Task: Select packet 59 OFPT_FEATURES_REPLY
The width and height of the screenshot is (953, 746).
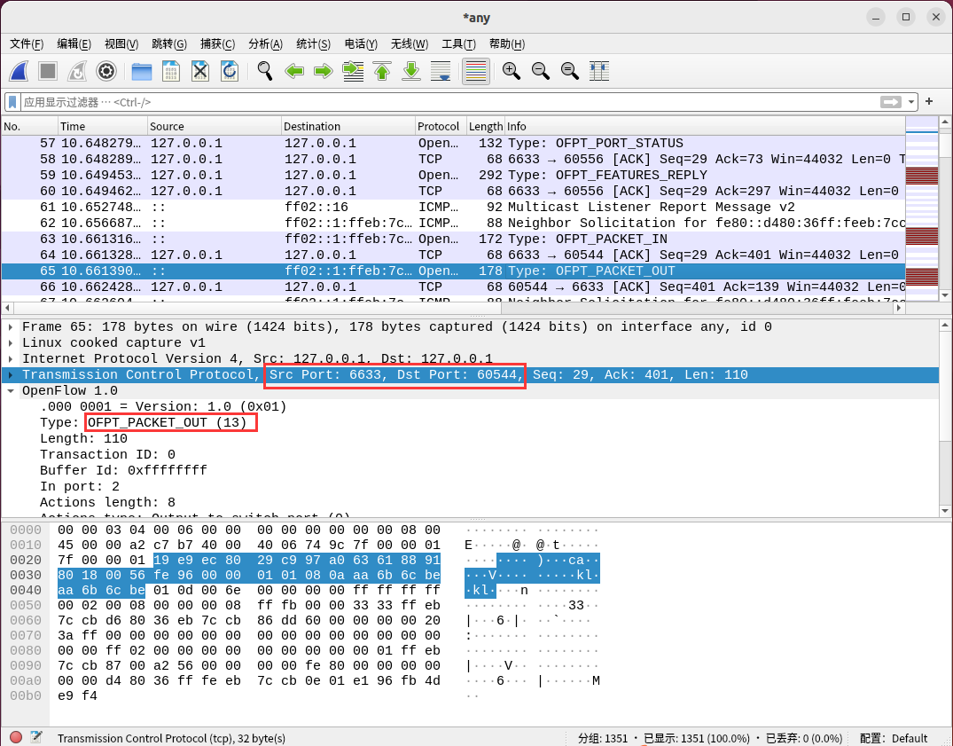Action: point(453,175)
